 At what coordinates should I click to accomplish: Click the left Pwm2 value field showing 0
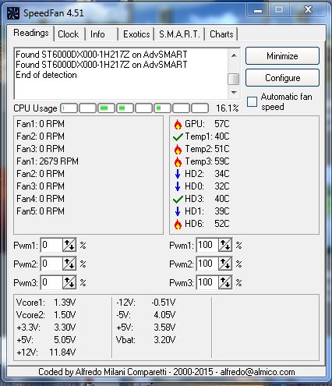[x=51, y=264]
